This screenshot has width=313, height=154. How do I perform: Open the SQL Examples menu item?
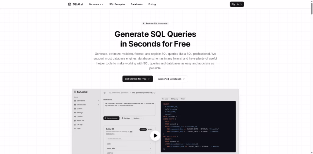click(x=117, y=4)
